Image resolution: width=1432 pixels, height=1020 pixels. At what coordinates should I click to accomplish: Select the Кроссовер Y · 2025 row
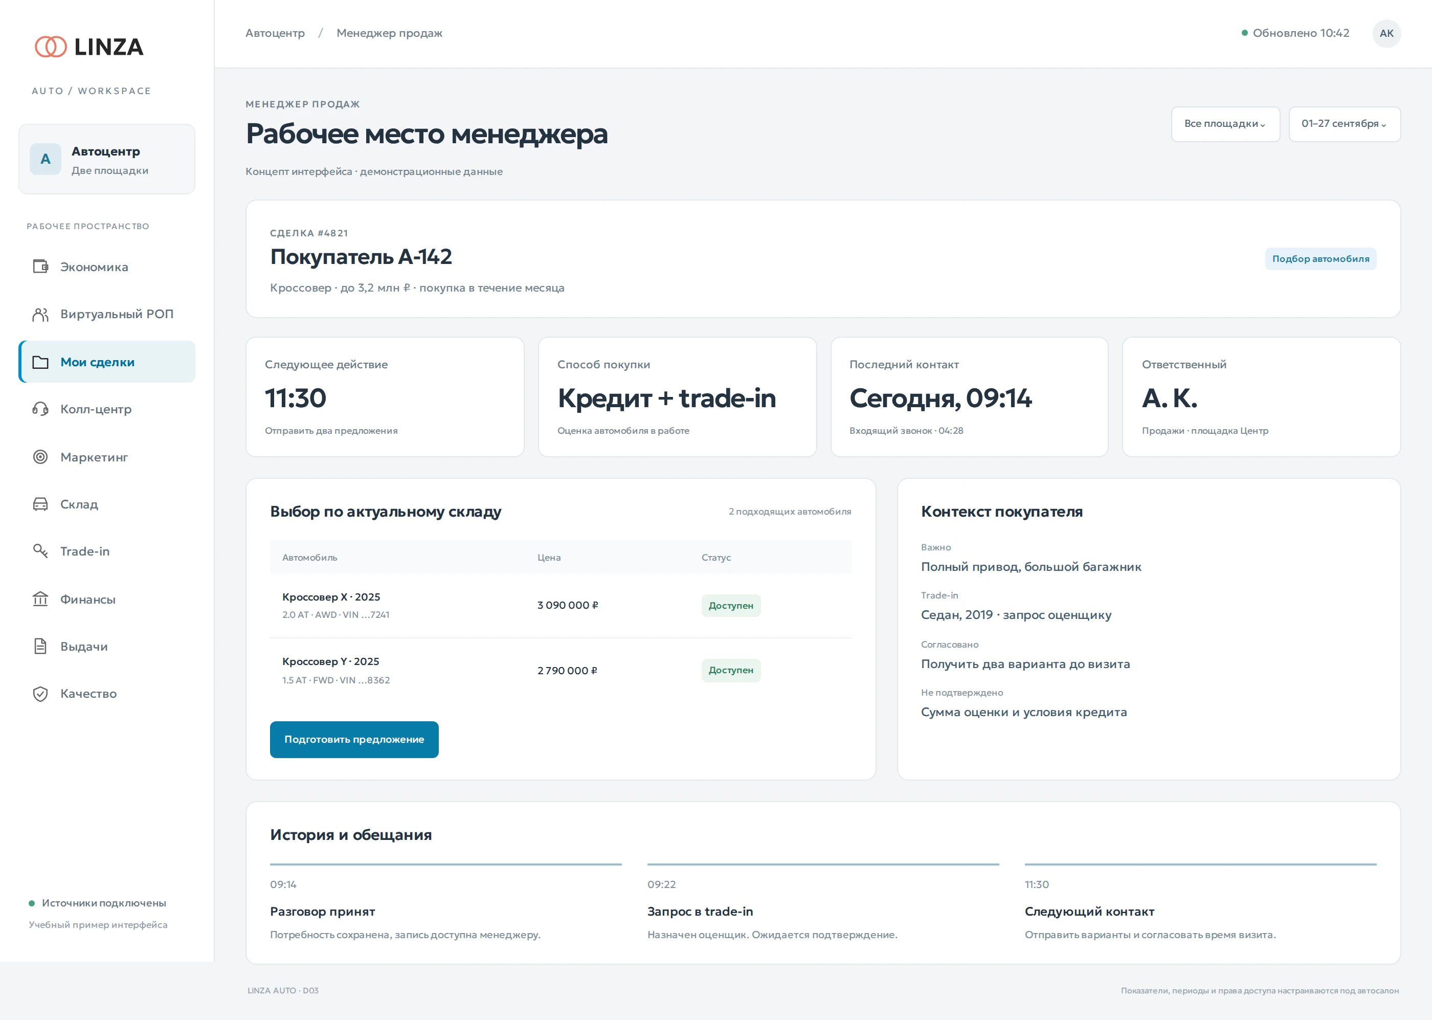(561, 670)
